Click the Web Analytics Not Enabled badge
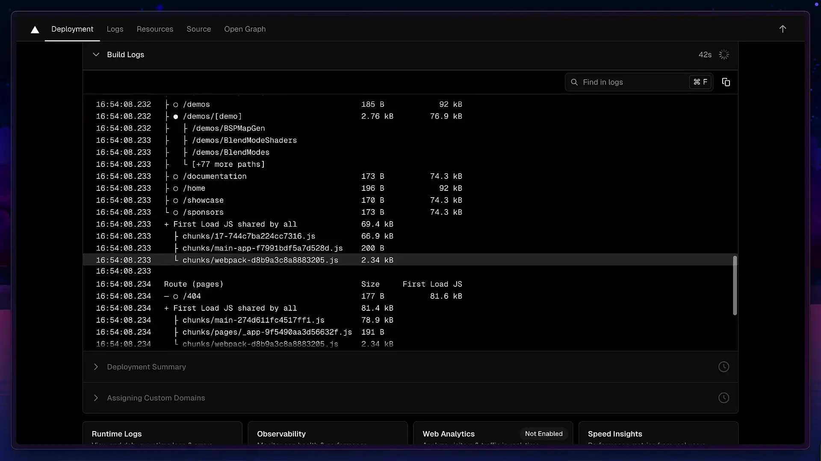The height and width of the screenshot is (461, 821). (x=543, y=434)
